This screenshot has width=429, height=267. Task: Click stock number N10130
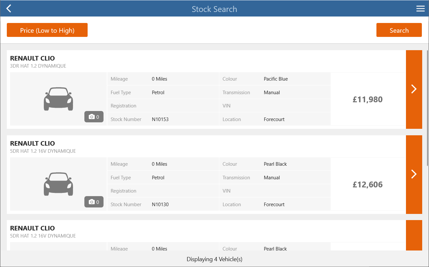[160, 205]
